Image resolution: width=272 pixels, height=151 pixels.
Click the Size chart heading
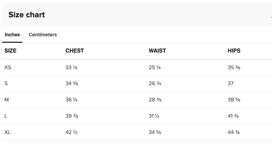click(26, 15)
